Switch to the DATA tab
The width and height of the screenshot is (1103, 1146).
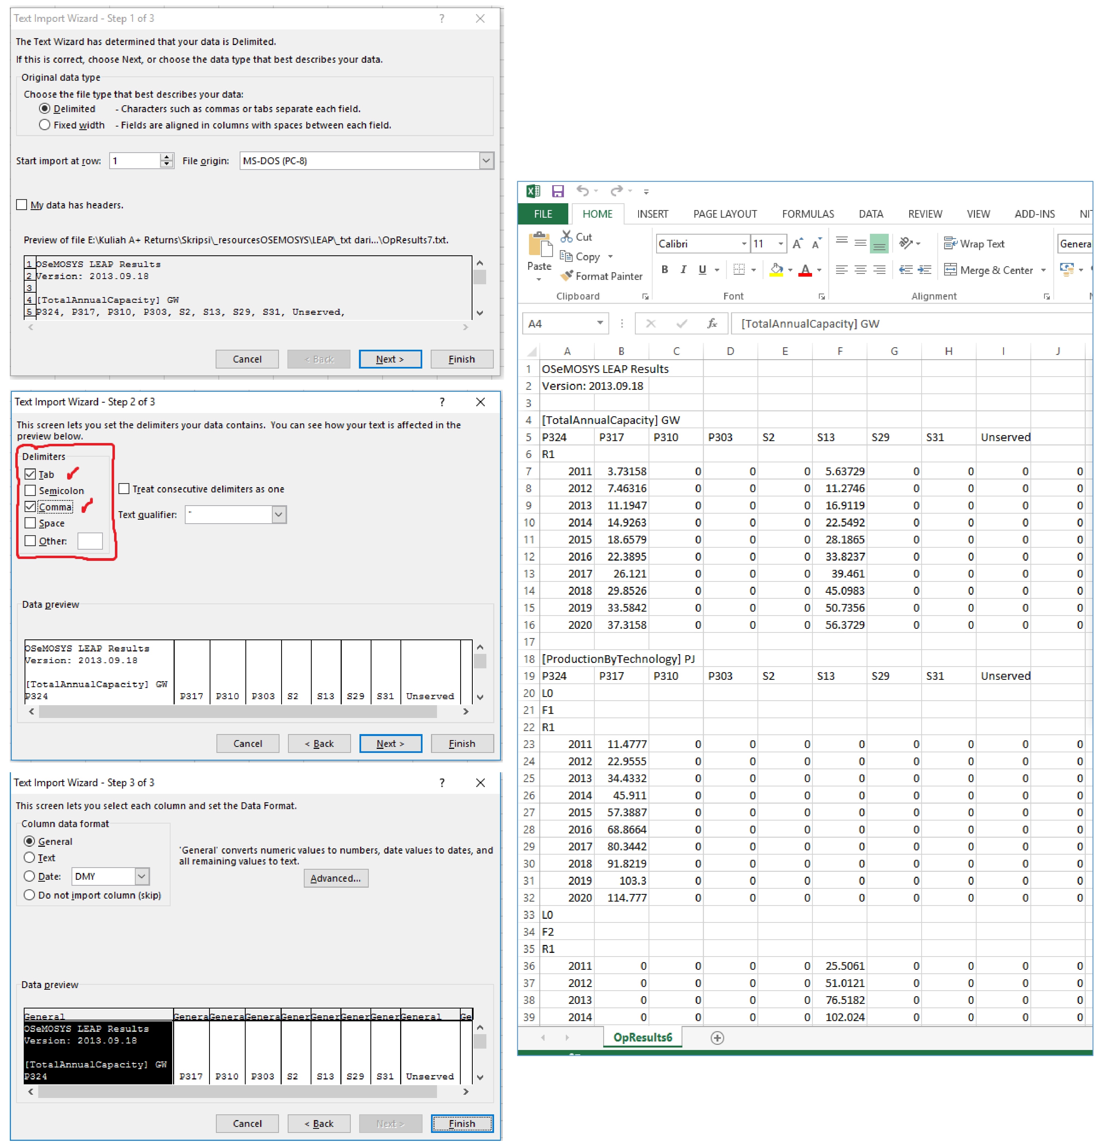point(871,214)
